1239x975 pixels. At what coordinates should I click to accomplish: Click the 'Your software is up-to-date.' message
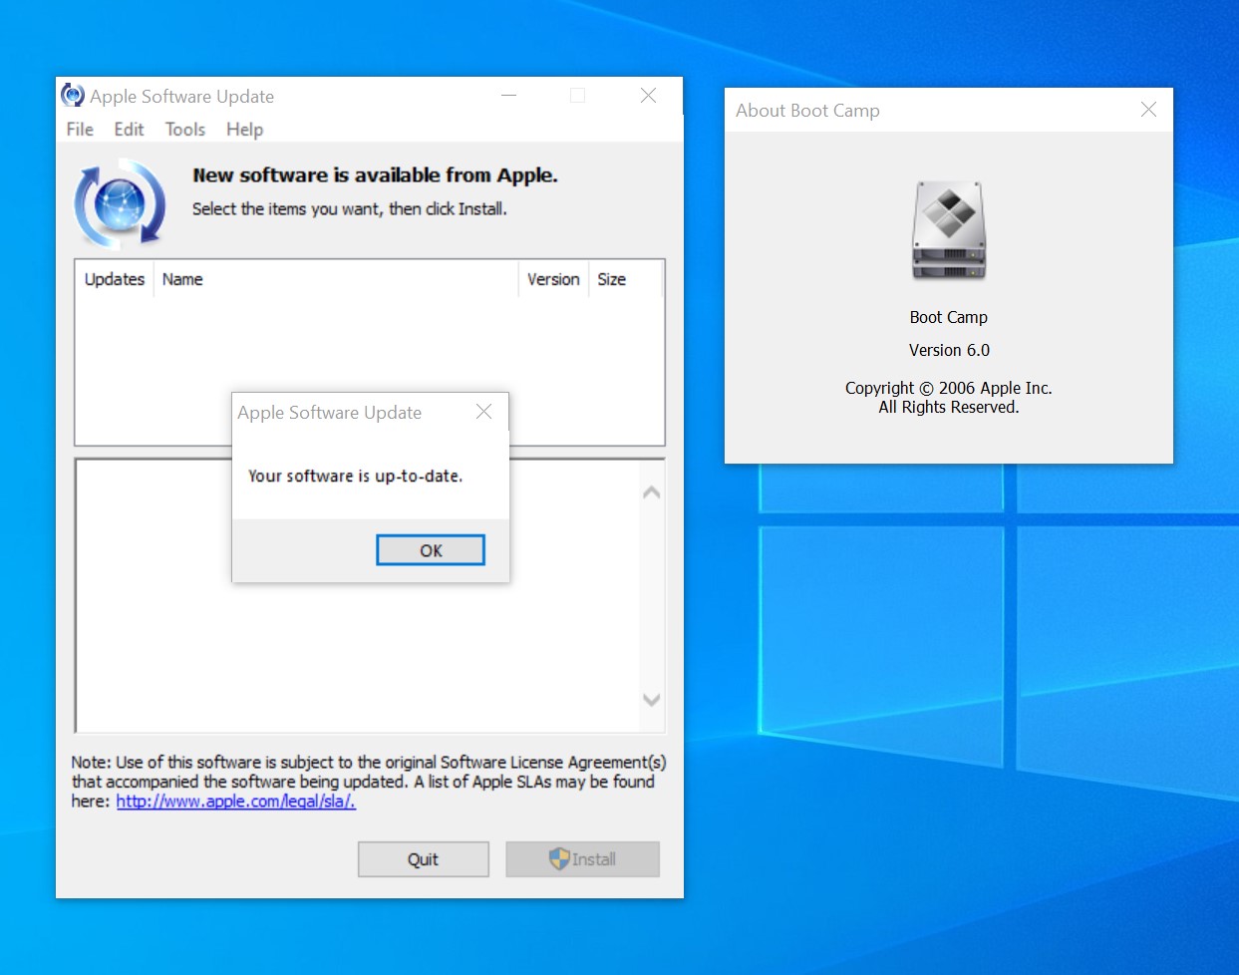click(x=355, y=477)
